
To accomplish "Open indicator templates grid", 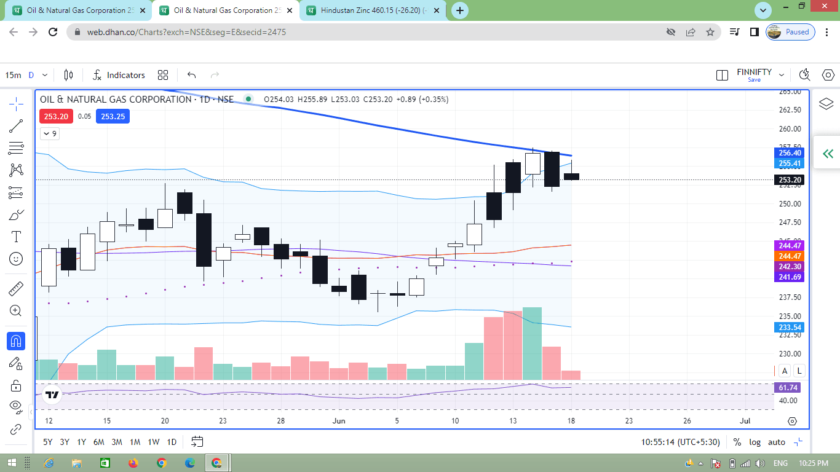I will [x=163, y=75].
